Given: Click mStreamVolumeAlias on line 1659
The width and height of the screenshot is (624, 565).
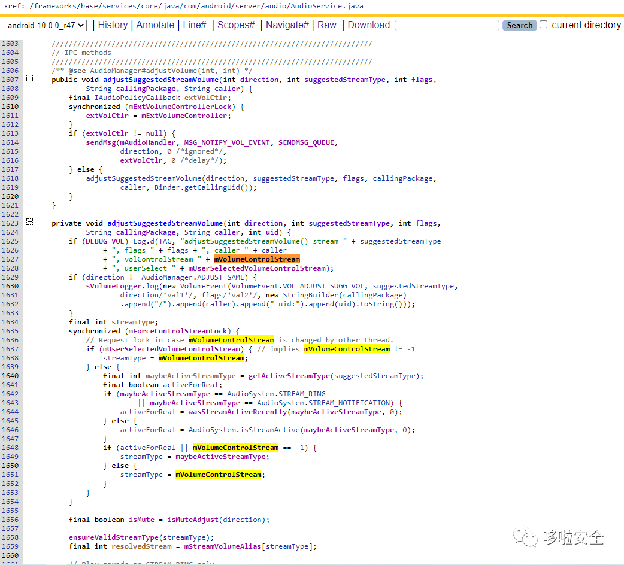Looking at the screenshot, I should click(x=223, y=546).
